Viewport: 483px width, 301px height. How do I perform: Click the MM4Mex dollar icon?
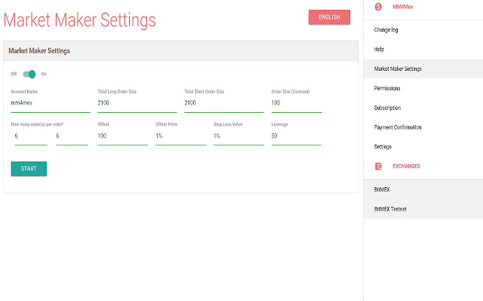(378, 7)
